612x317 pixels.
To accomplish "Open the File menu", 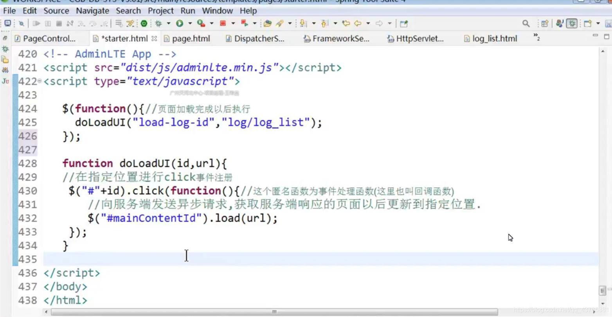I will [9, 11].
